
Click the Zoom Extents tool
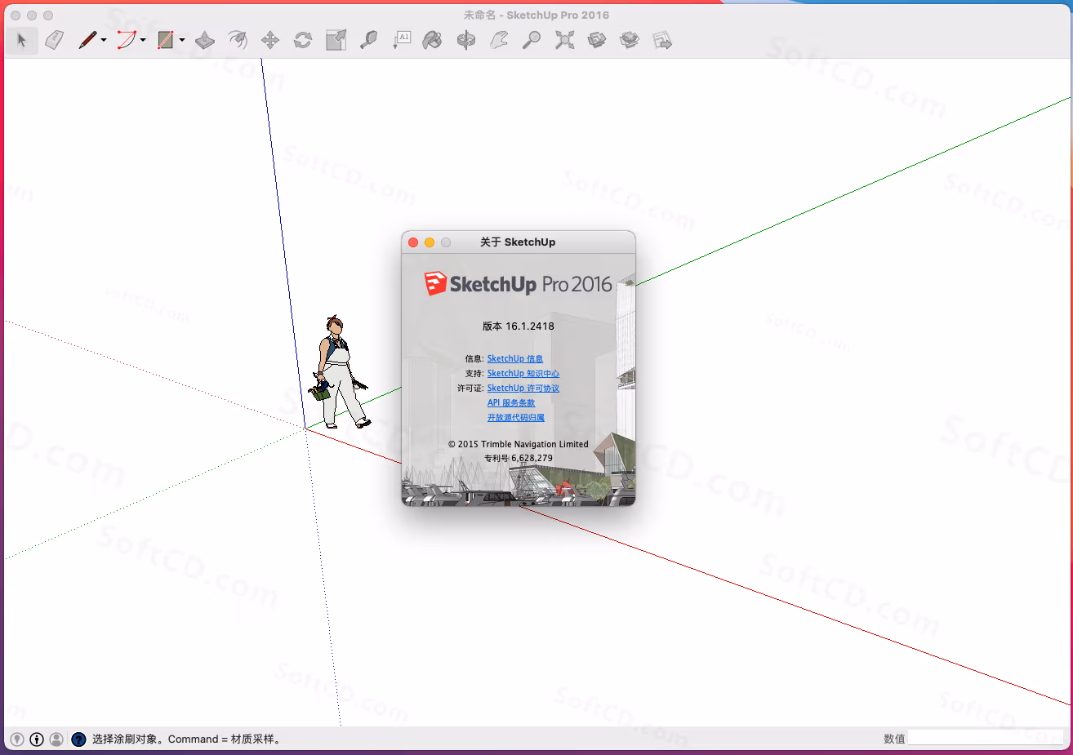pyautogui.click(x=564, y=40)
